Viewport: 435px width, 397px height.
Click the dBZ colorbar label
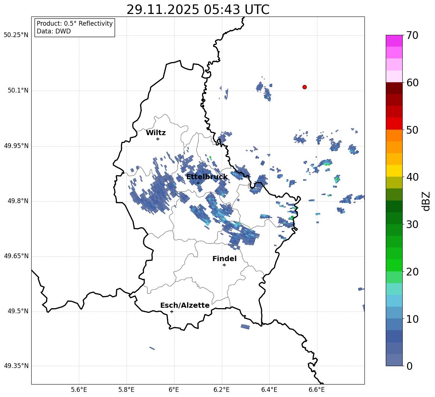(426, 201)
